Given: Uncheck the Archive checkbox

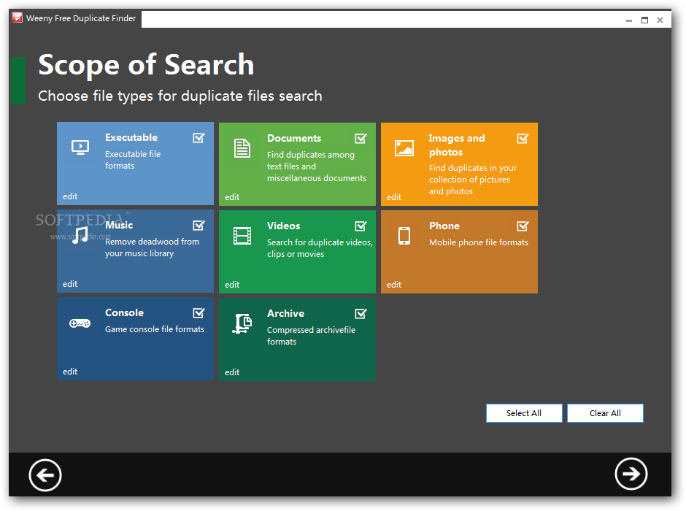Looking at the screenshot, I should tap(361, 314).
